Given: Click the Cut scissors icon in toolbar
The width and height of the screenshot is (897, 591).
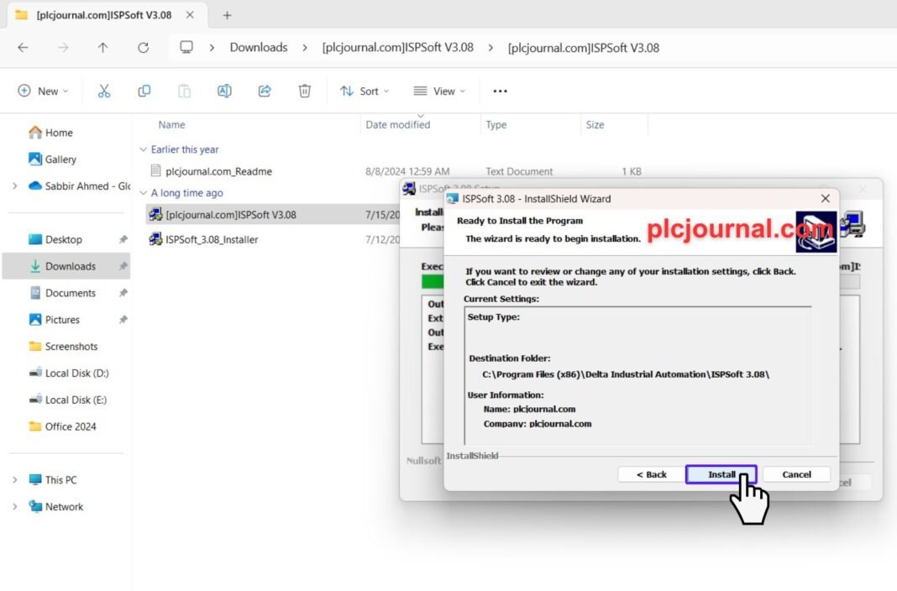Looking at the screenshot, I should 104,92.
